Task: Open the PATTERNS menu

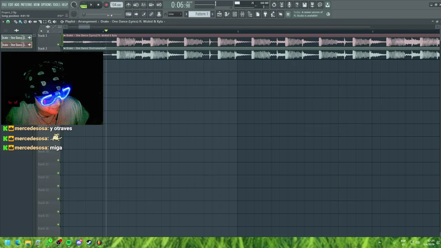Action: click(x=27, y=4)
